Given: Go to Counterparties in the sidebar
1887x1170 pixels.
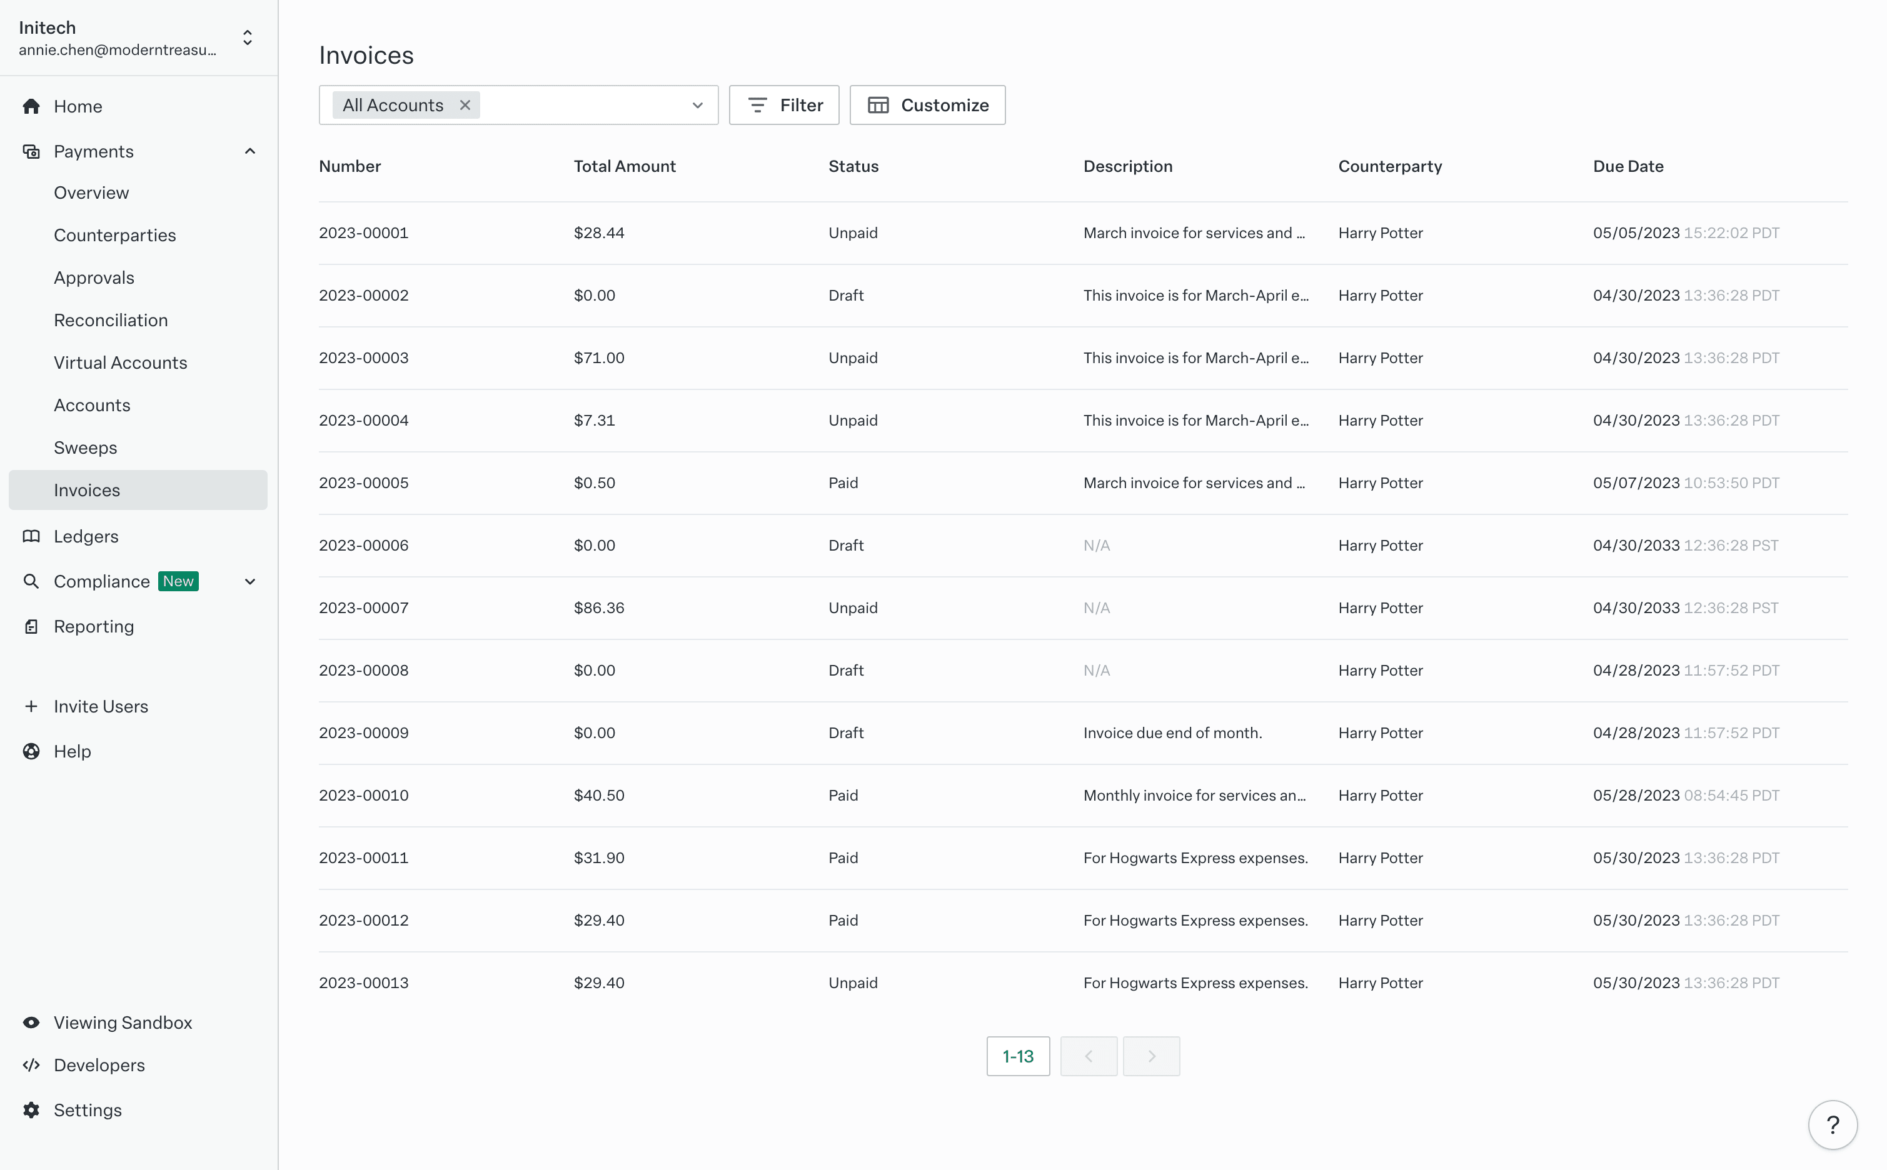Looking at the screenshot, I should click(114, 235).
